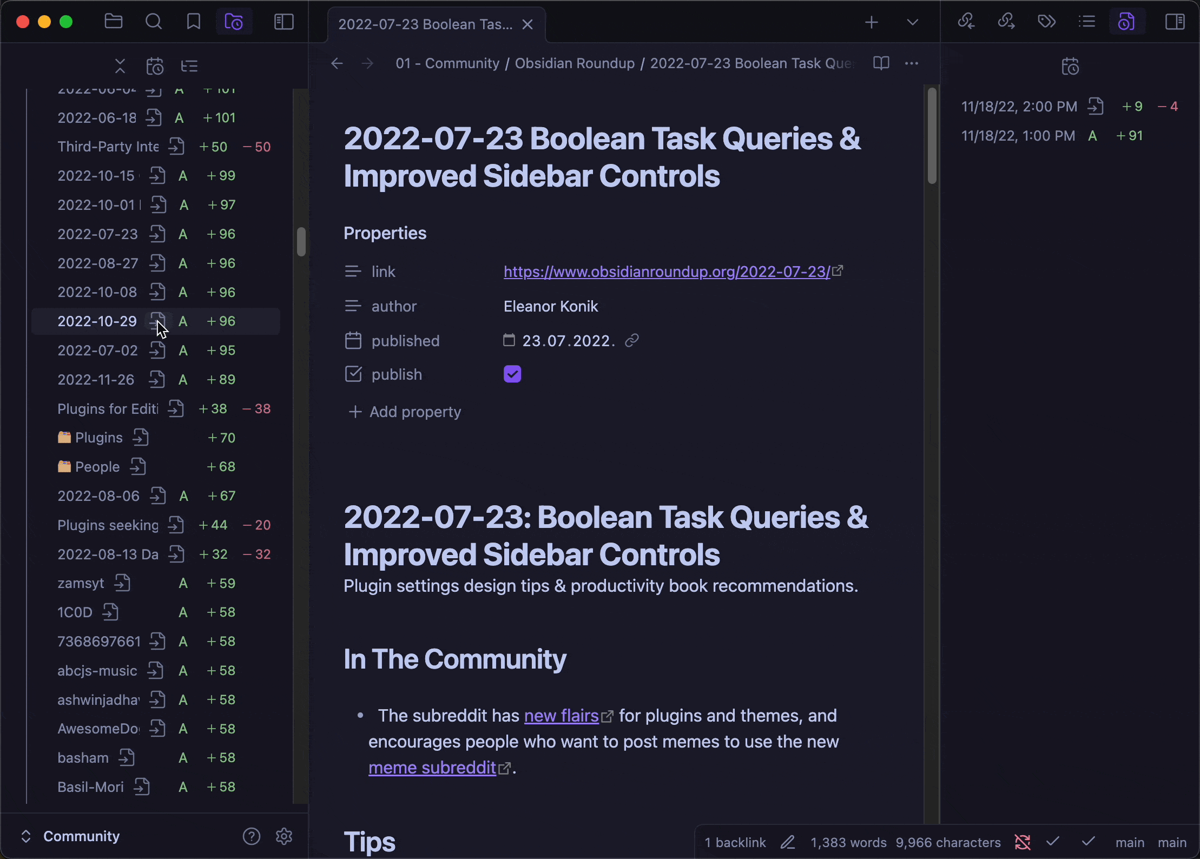
Task: Show the outline pane icon
Action: point(1086,22)
